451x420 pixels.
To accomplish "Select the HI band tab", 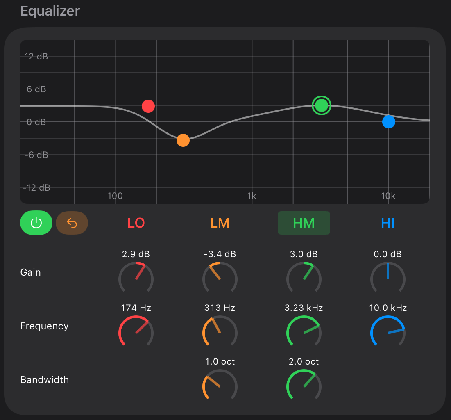I will (x=388, y=223).
